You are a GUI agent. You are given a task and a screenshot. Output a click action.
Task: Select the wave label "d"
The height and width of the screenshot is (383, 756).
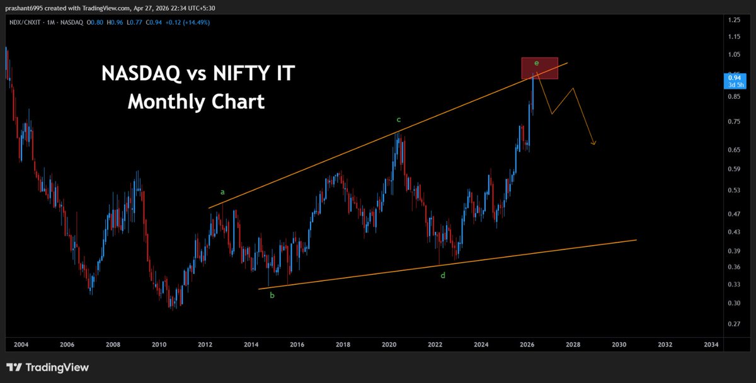coord(443,276)
